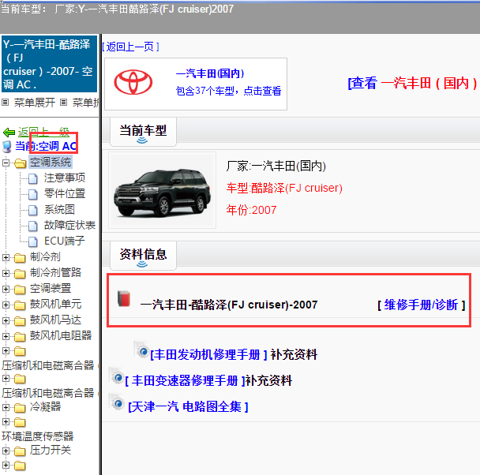The image size is (480, 475).
Task: Click the 鼓风机电阻器 folder icon
Action: pos(20,337)
